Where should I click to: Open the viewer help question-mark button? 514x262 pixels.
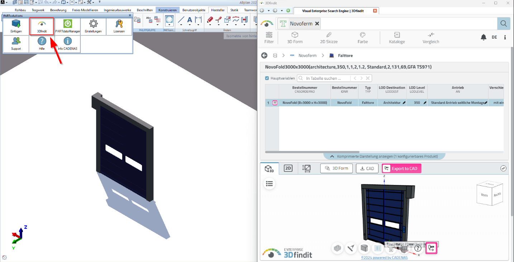[418, 248]
